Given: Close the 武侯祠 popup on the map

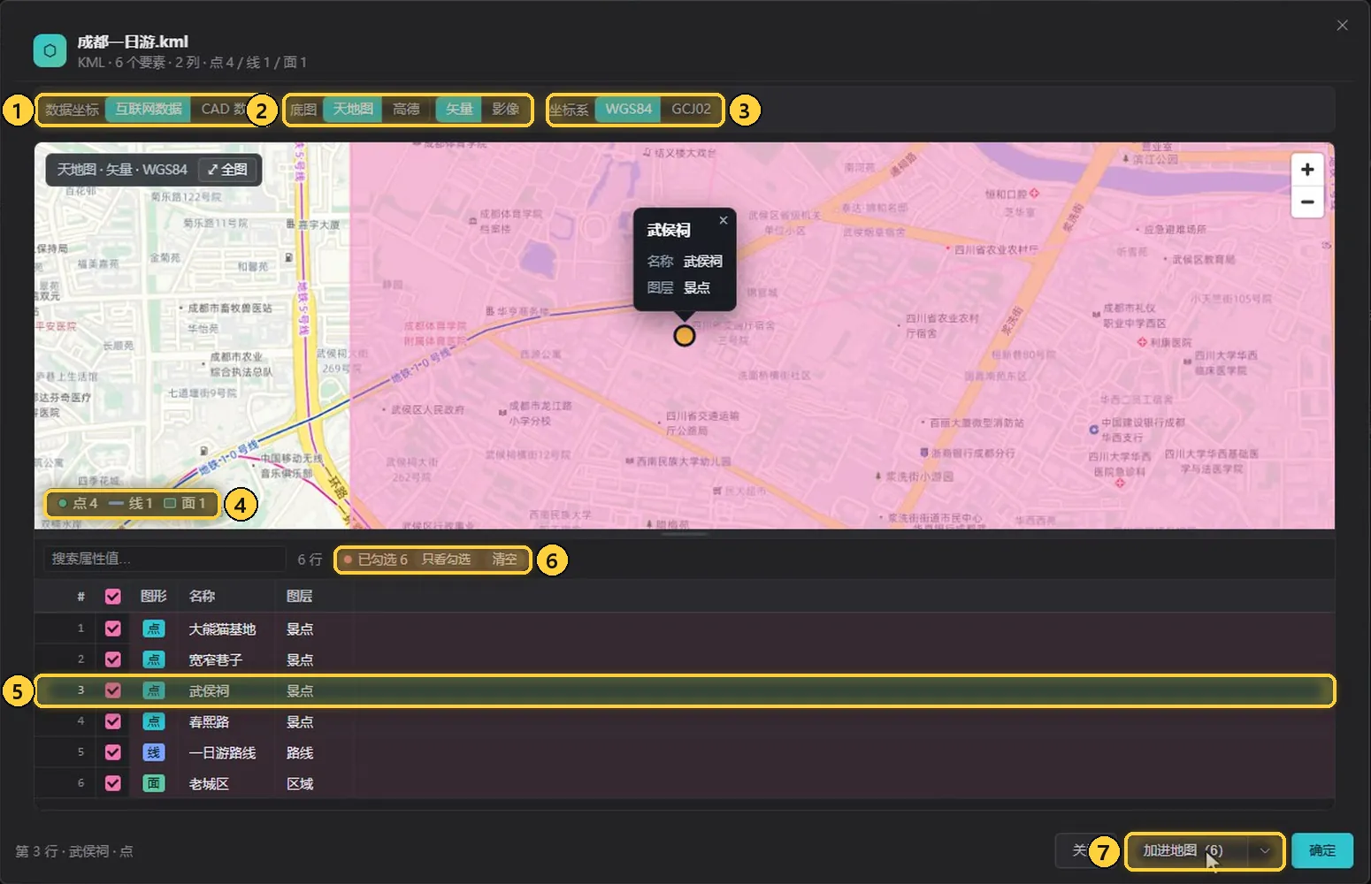Looking at the screenshot, I should [x=724, y=220].
